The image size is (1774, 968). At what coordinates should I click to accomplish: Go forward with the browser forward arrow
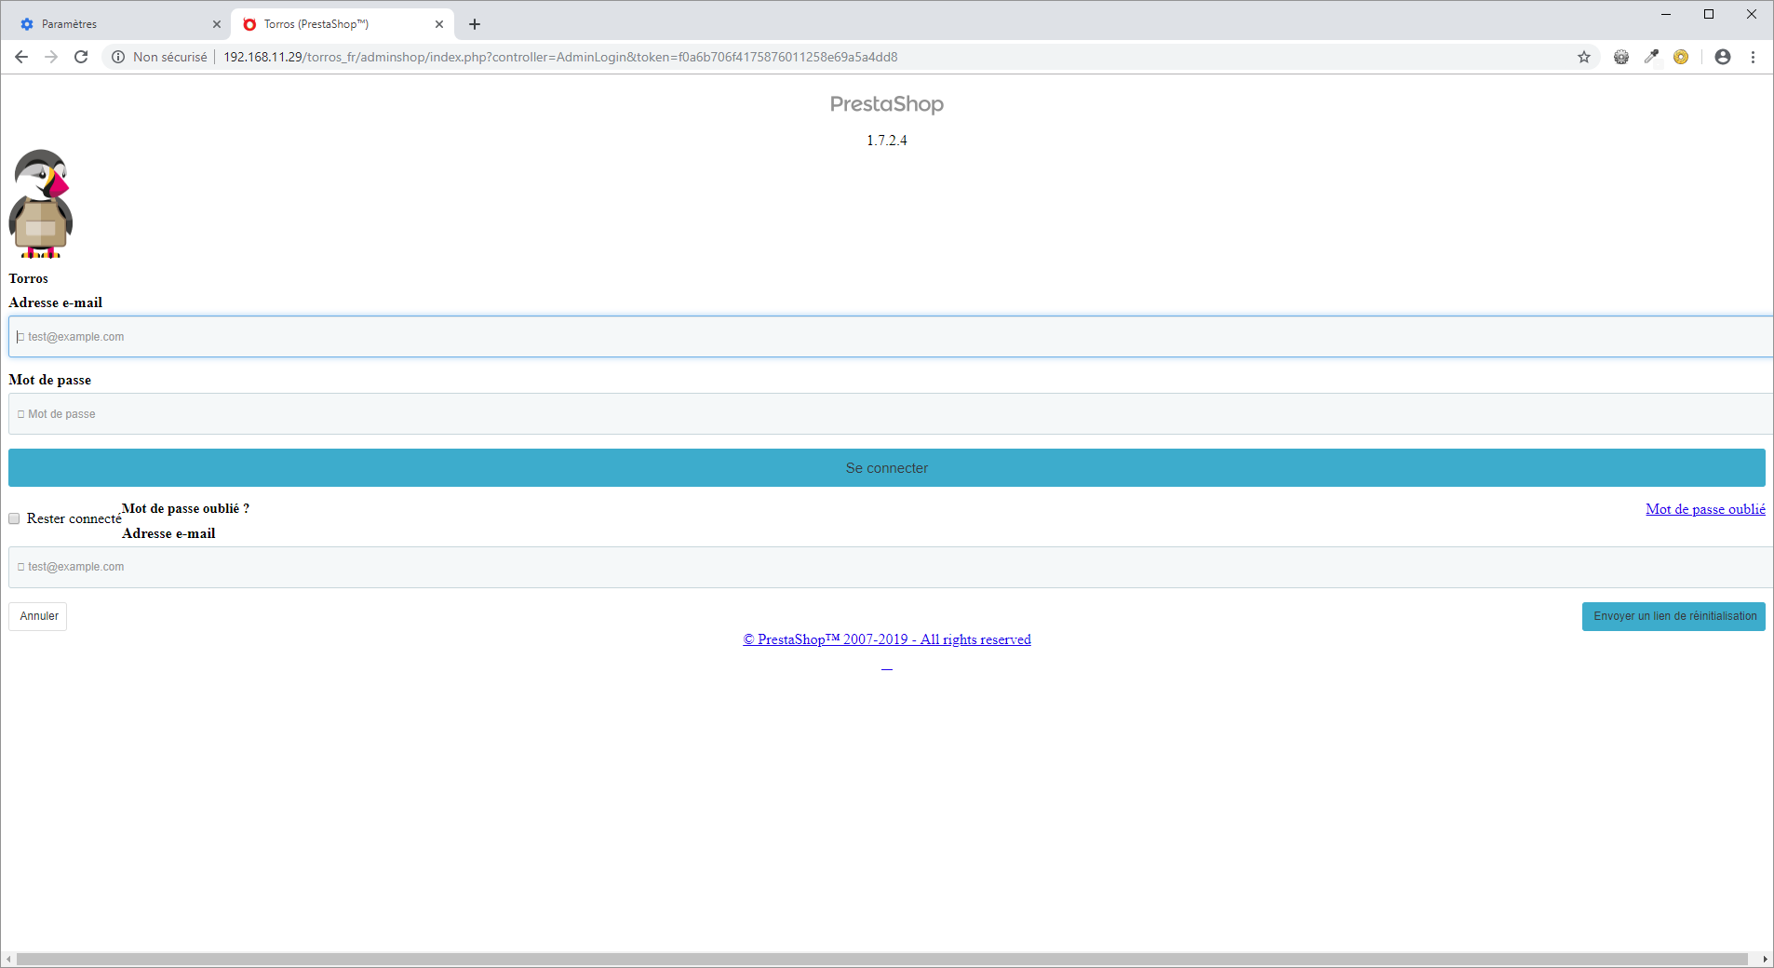point(51,57)
